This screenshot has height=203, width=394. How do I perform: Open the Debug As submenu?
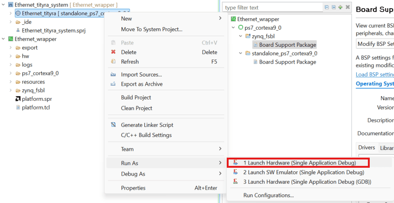pos(133,174)
